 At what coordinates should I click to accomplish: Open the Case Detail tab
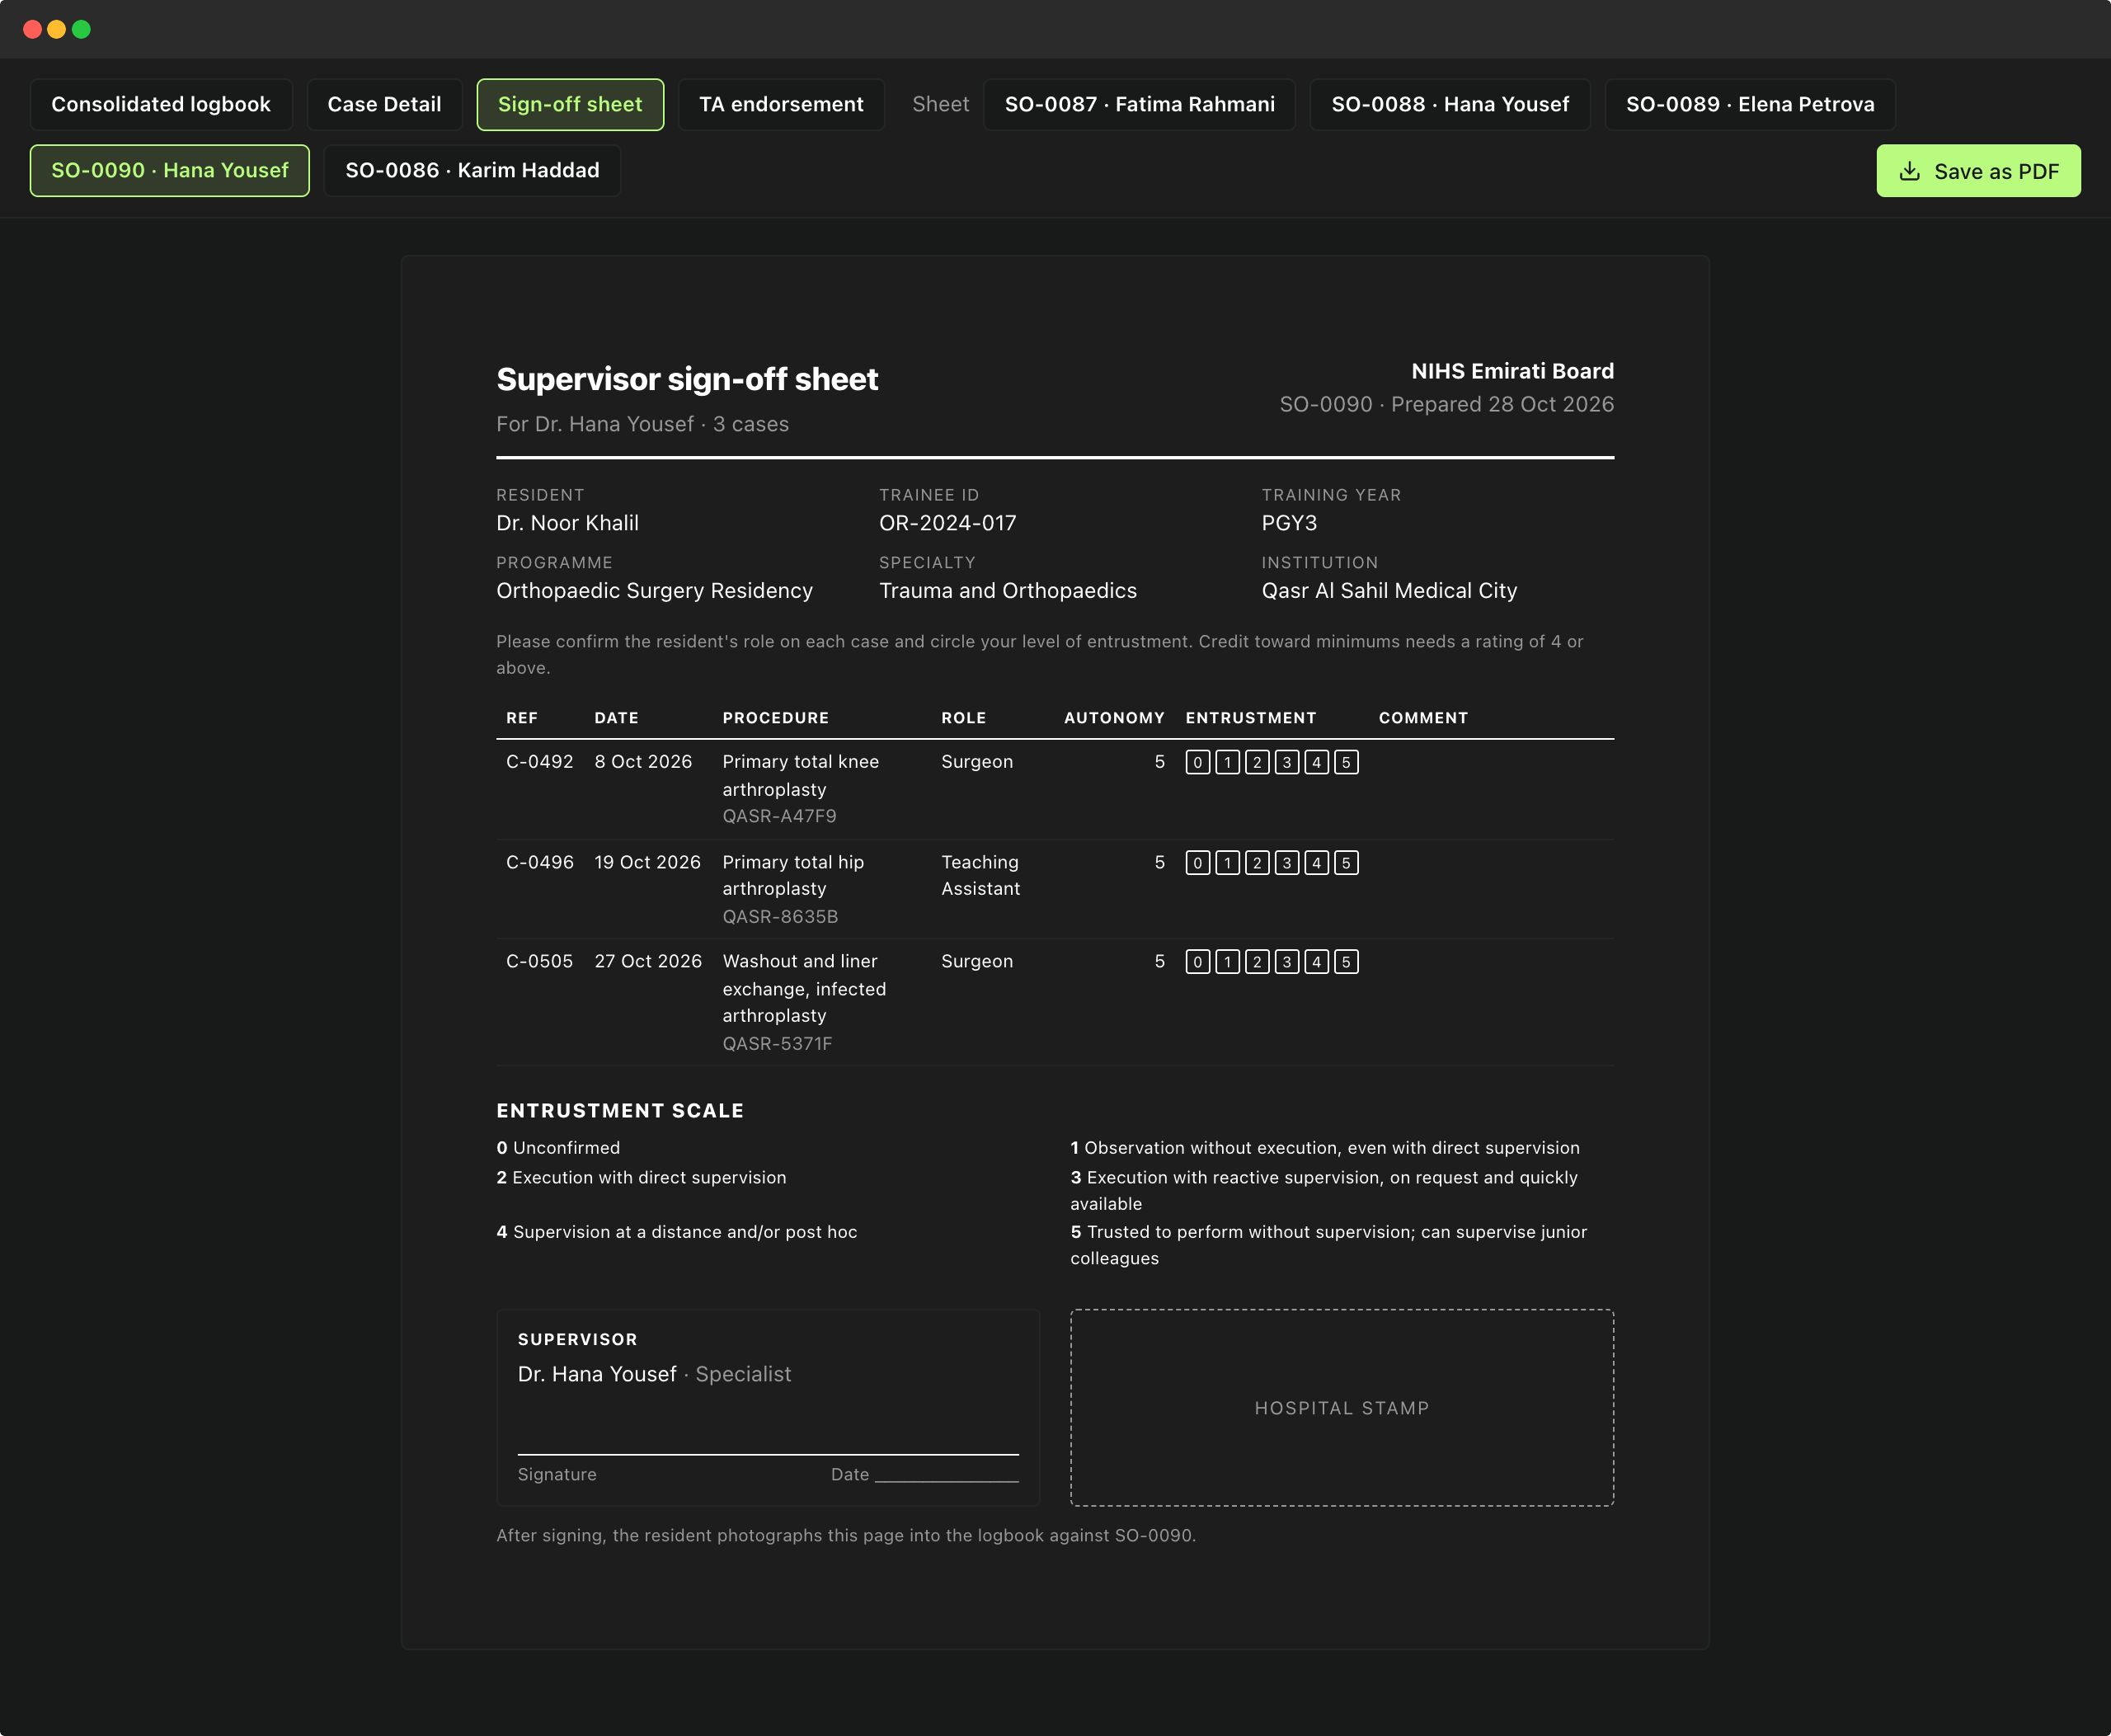pos(384,104)
